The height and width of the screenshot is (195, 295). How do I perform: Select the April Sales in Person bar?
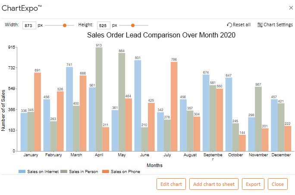coord(99,99)
